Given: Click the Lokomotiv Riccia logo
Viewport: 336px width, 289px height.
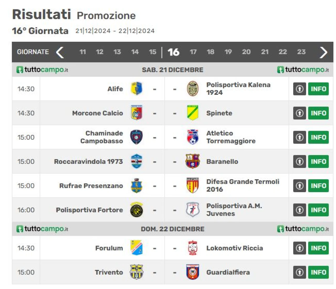Looking at the screenshot, I should point(193,248).
